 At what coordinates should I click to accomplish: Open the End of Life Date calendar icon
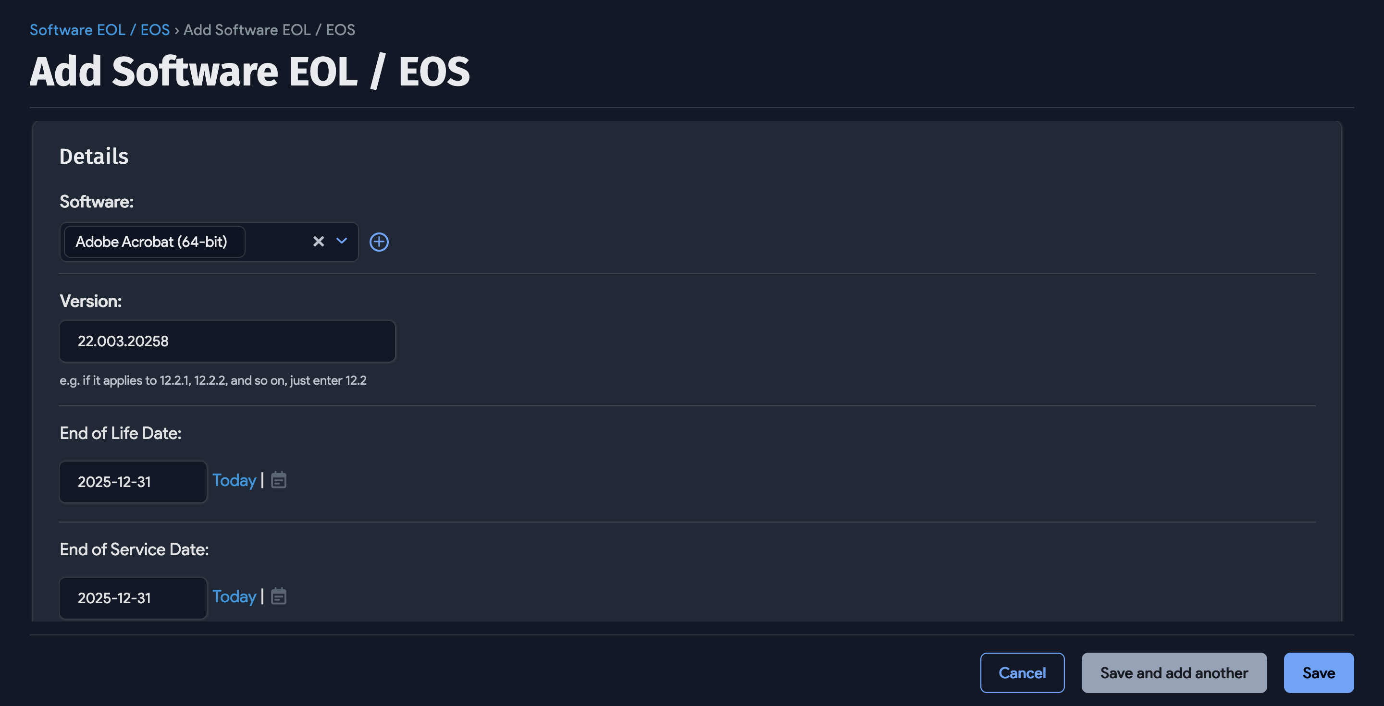(278, 480)
